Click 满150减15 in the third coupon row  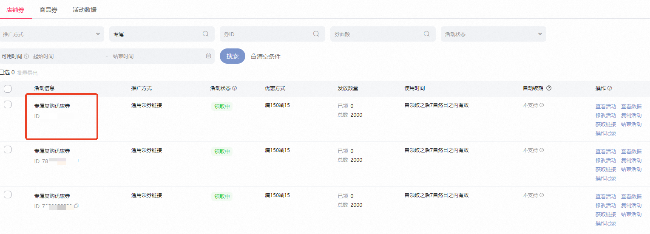click(277, 195)
